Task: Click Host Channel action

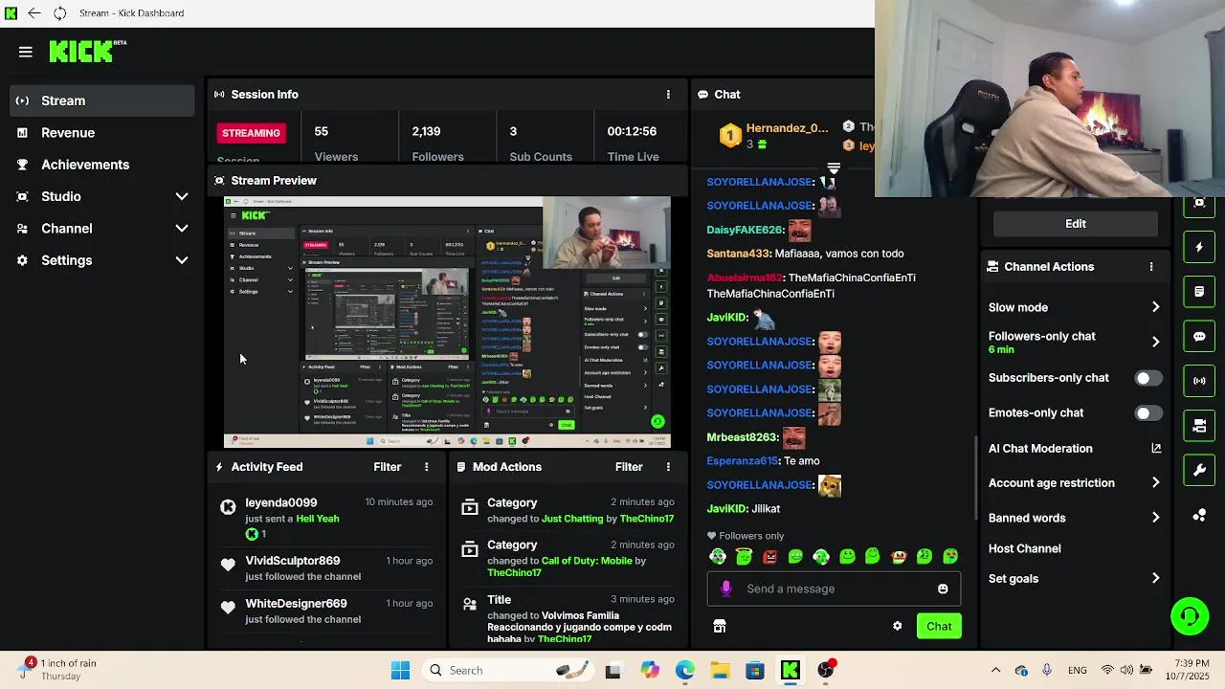Action: point(1025,548)
